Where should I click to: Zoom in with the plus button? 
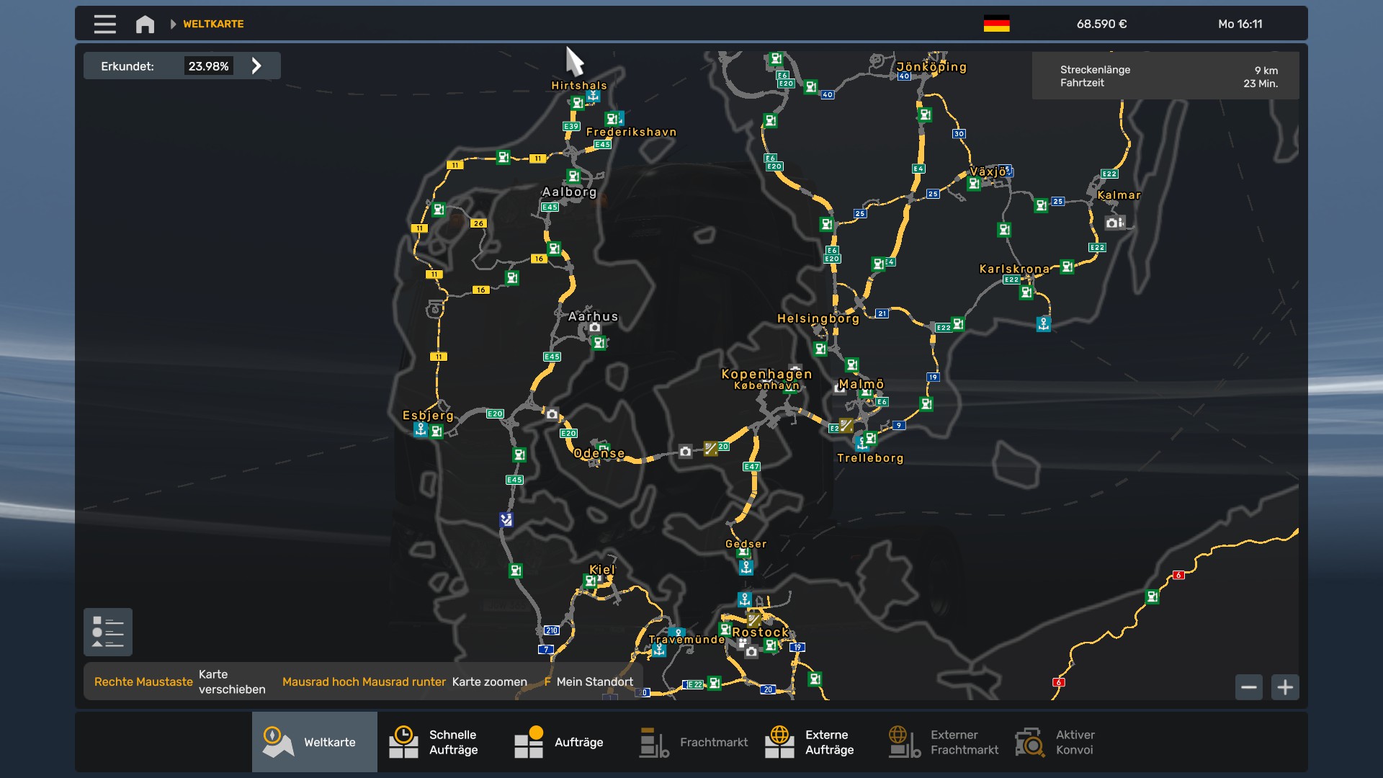click(x=1285, y=687)
